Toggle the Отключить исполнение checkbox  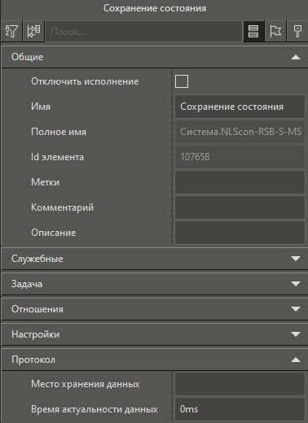coord(182,81)
